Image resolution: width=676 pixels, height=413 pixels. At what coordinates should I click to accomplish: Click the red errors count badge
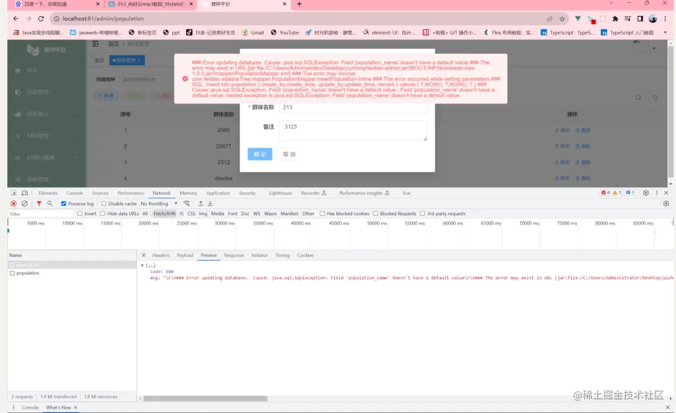click(x=606, y=193)
